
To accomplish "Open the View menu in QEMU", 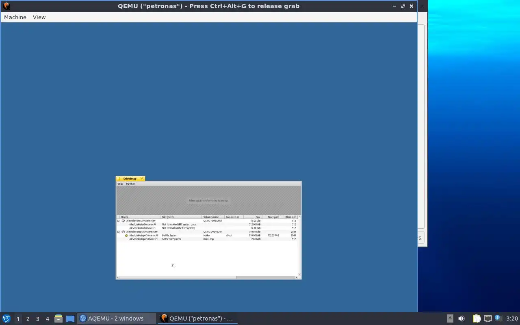I will (39, 17).
